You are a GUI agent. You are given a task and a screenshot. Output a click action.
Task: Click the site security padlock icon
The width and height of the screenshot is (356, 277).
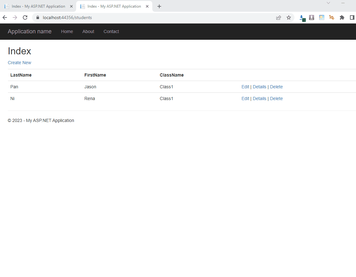(x=37, y=17)
